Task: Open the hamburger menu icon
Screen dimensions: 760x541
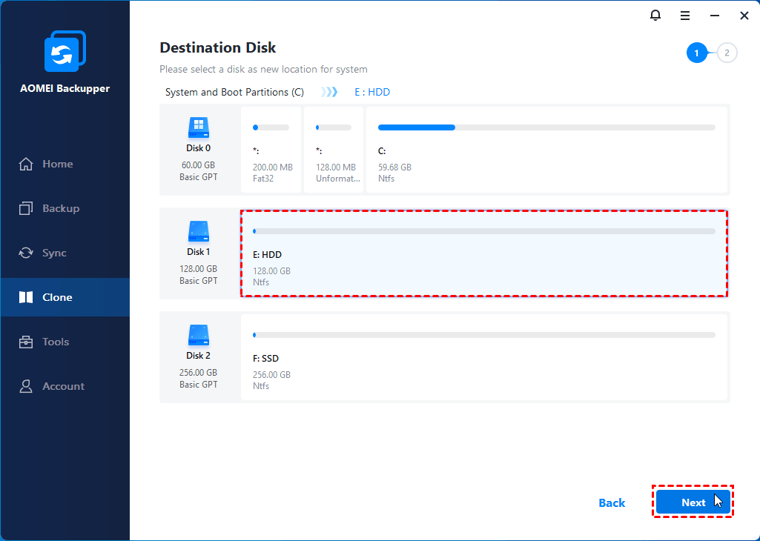Action: (x=685, y=16)
